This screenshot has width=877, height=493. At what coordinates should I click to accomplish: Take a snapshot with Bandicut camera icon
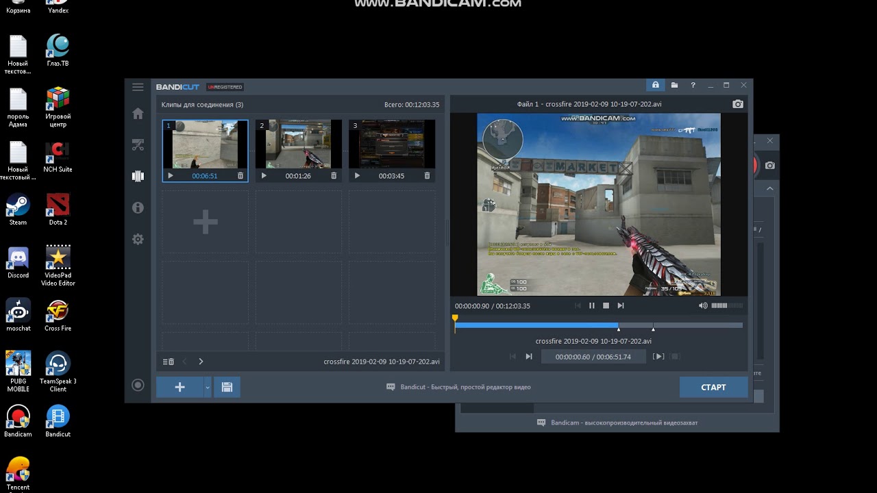pyautogui.click(x=738, y=104)
